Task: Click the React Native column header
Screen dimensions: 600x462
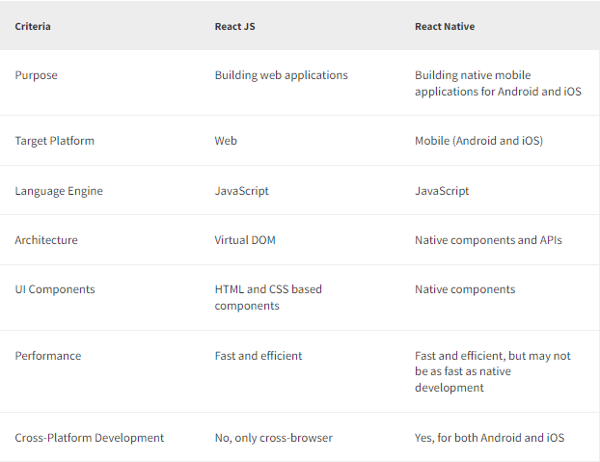Action: (445, 26)
